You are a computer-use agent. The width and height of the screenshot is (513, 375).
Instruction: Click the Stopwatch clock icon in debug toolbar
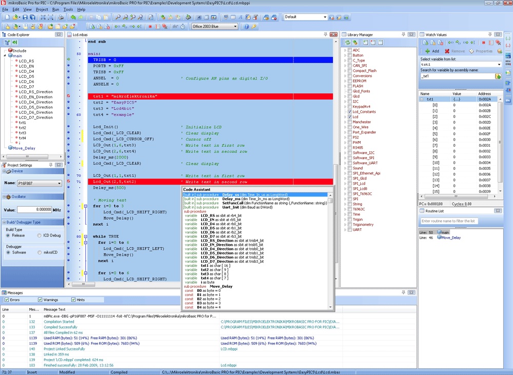[x=183, y=27]
